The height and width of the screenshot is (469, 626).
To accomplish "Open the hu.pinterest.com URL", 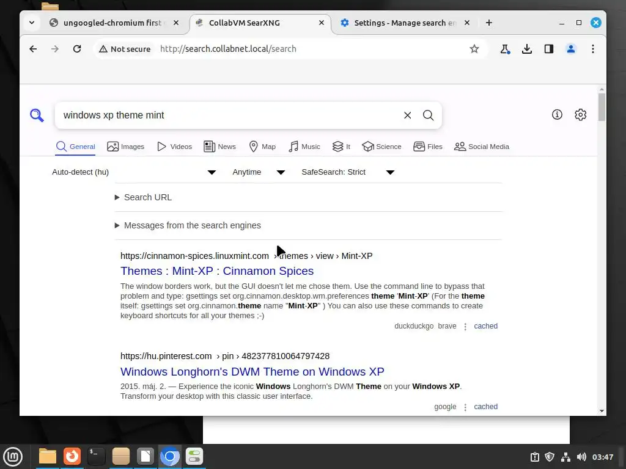I will pos(166,356).
